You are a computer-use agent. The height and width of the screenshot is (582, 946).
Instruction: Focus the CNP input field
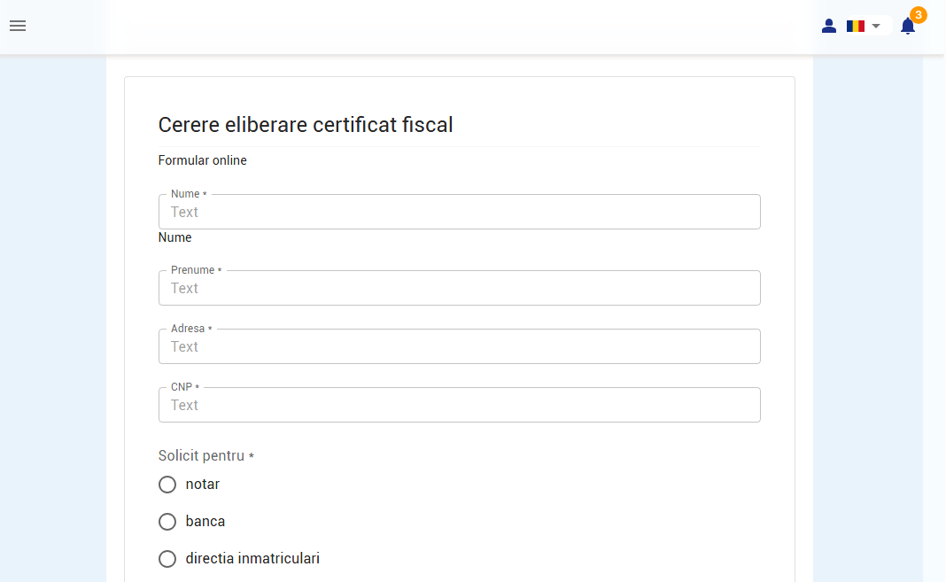click(x=459, y=406)
